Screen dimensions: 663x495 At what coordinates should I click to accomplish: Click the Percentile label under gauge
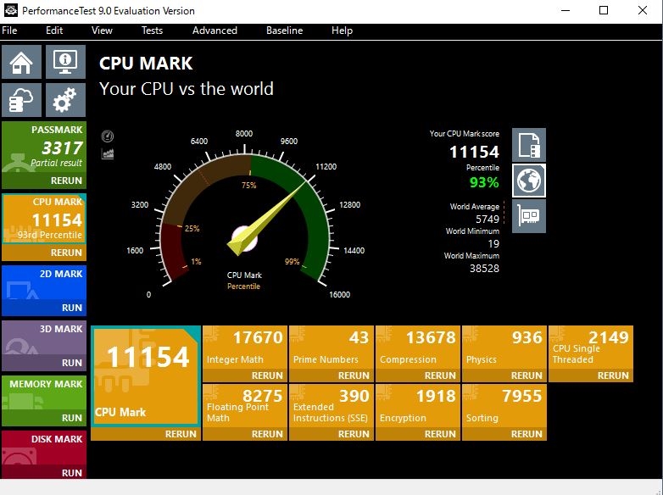tap(243, 286)
